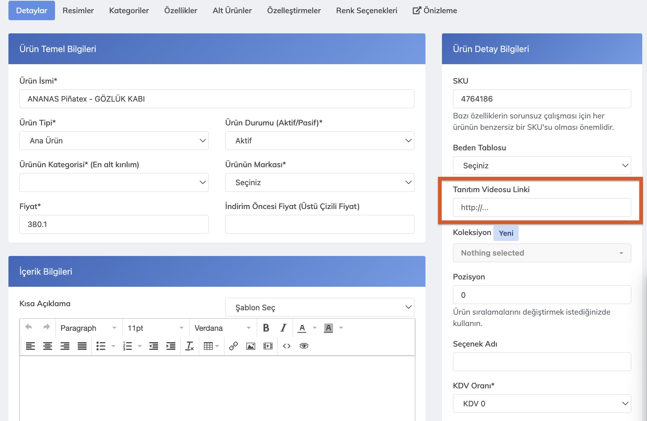Open the Önizleme preview link

(435, 11)
